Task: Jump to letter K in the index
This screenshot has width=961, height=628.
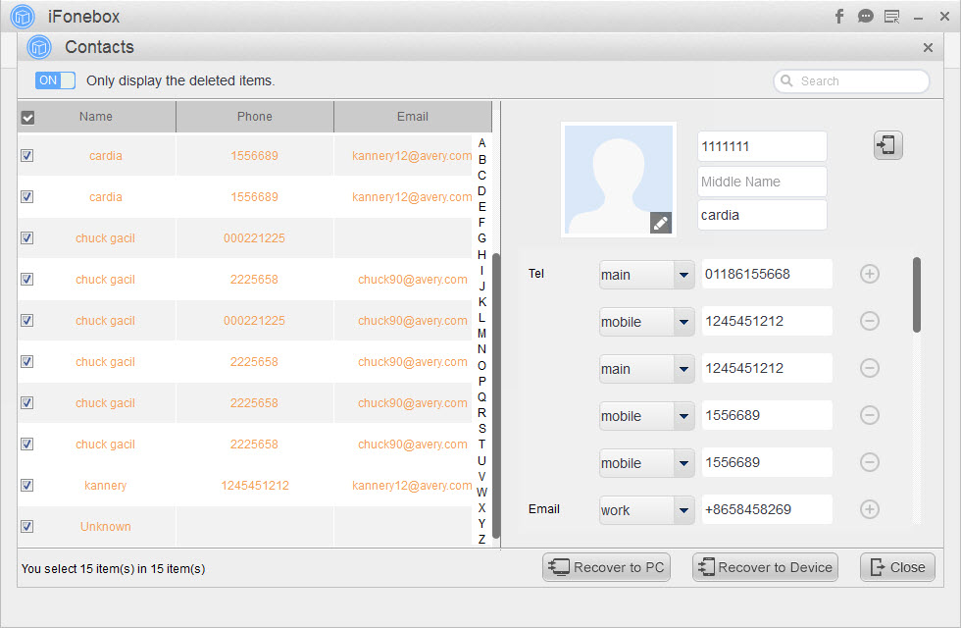Action: (x=482, y=302)
